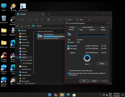Viewport: 125px width, 97px height.
Task: Click the Windows Start button
Action: tap(50, 95)
